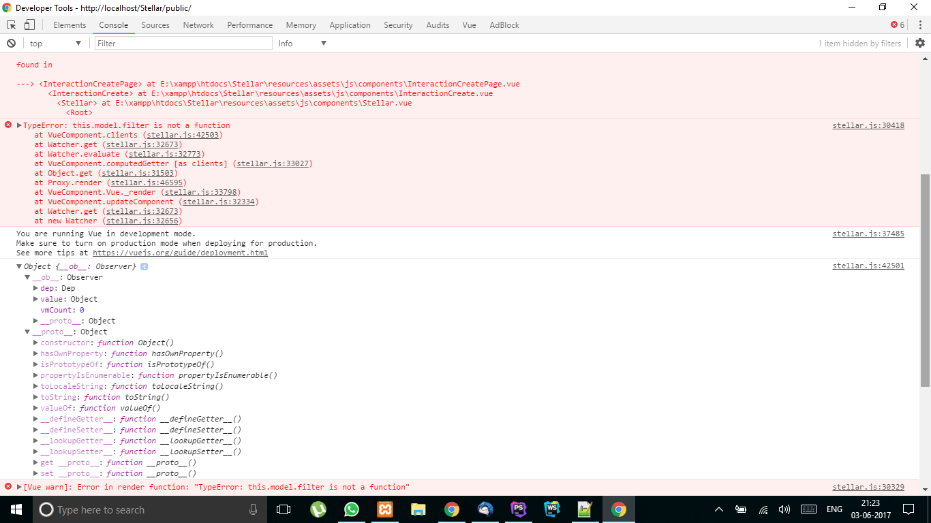The height and width of the screenshot is (523, 931).
Task: Open the Action Center in the system tray
Action: [908, 509]
